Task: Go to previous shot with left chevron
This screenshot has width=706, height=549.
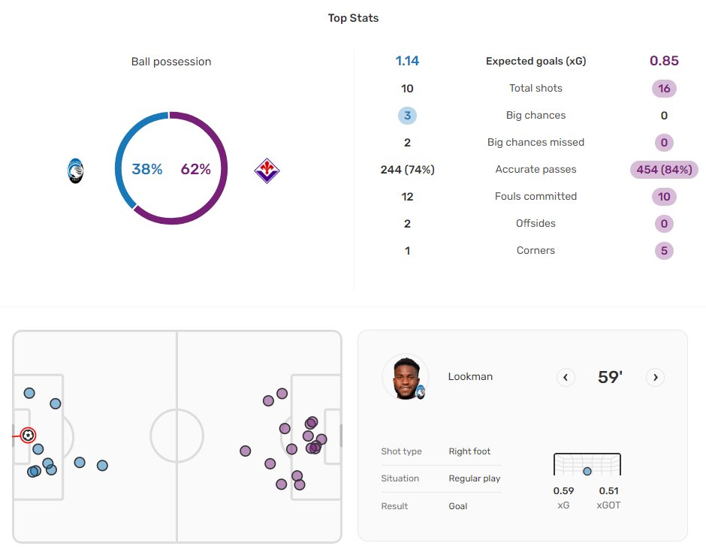Action: [x=566, y=377]
